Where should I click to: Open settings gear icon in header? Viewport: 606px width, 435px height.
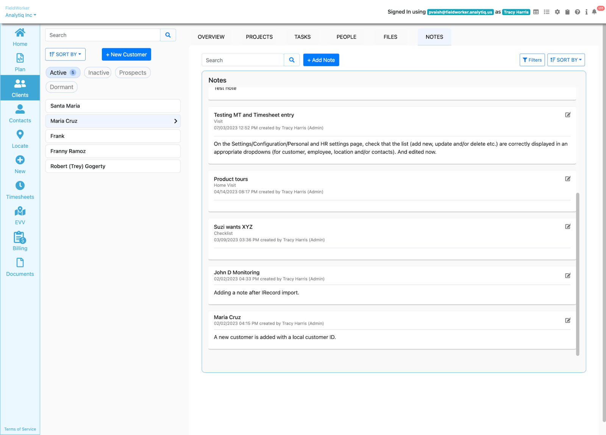(x=557, y=12)
